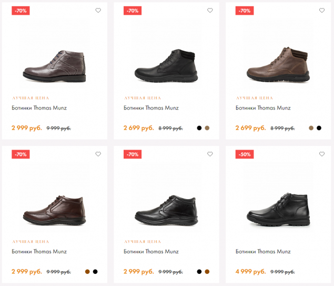The image size is (334, 286).
Task: Click 2 699 руб. price on black knit boot
Action: 139,128
